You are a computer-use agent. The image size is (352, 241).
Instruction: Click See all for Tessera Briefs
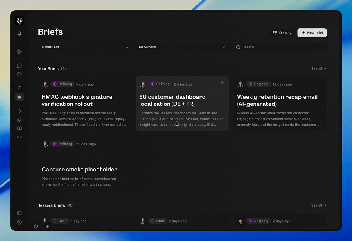(318, 205)
